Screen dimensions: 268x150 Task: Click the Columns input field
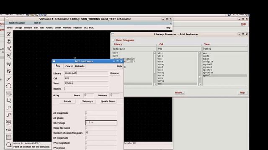click(114, 95)
